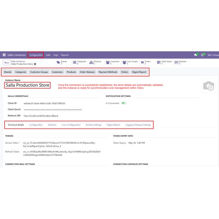The height and width of the screenshot is (219, 219).
Task: Open Customers stat button with people icon
Action: (113, 62)
